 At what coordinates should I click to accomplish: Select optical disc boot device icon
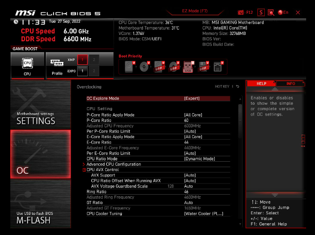144,66
